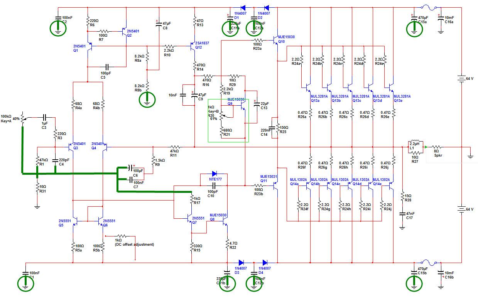Click the "R13" 47Ω resistor label
This screenshot has width=478, height=297.
point(200,25)
